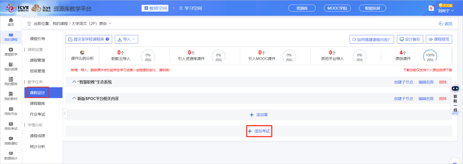
Task: Click the 首页 home icon in sidebar
Action: 11,22
